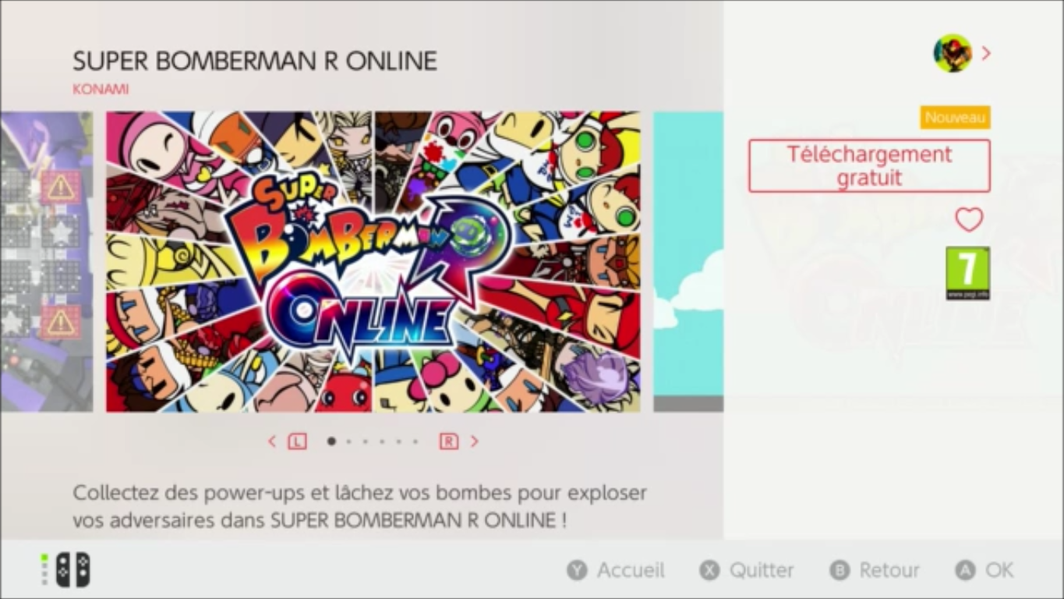Expand the profile chevron next to the avatar
The image size is (1064, 599).
pyautogui.click(x=986, y=53)
